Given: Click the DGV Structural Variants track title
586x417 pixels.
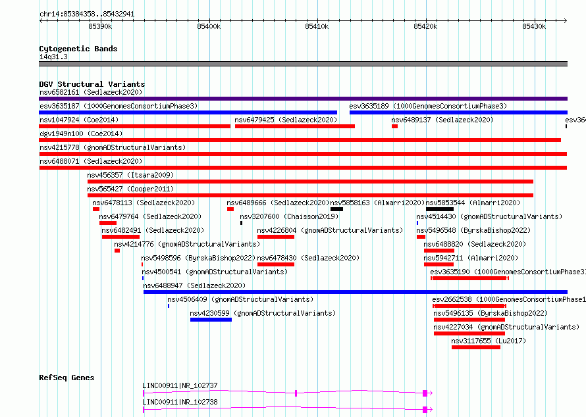Looking at the screenshot, I should tap(92, 84).
